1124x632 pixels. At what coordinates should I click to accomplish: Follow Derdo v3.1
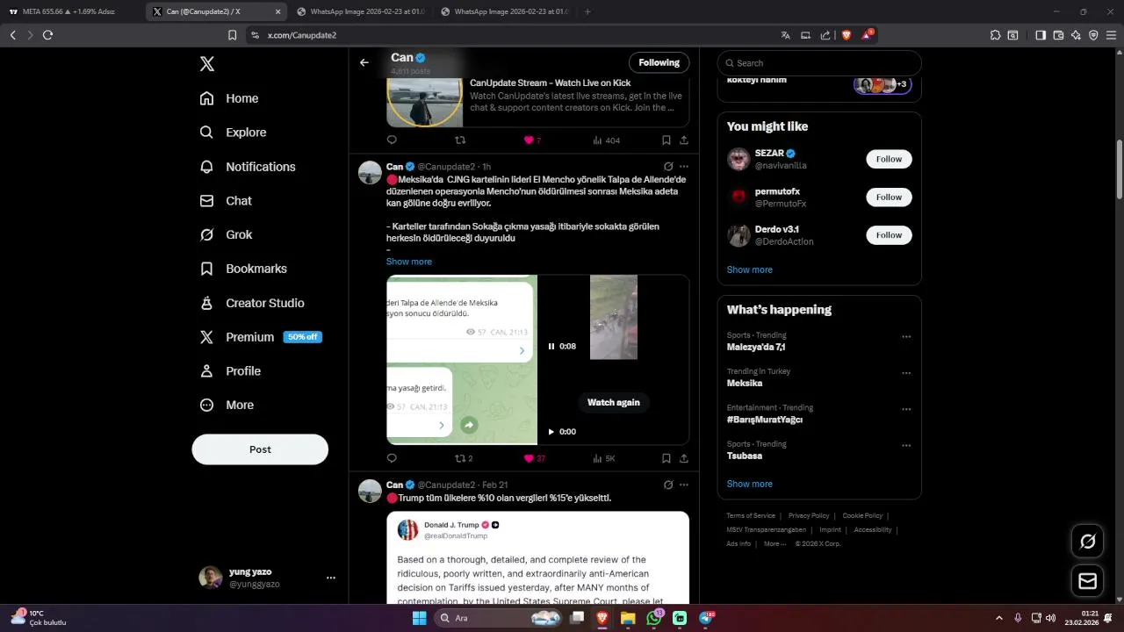889,235
